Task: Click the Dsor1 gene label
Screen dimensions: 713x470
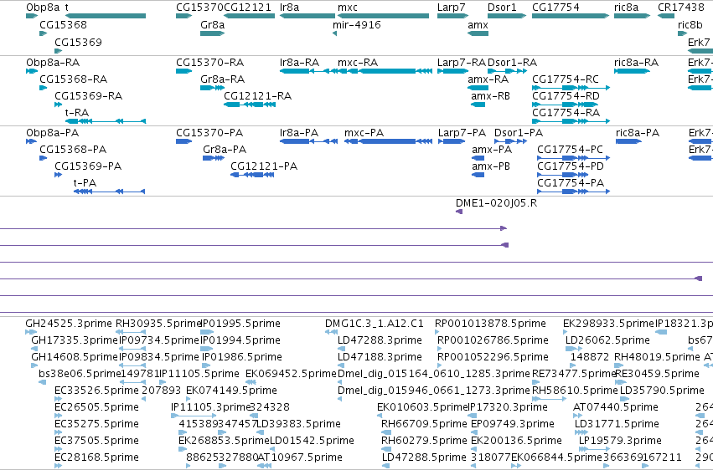Action: click(502, 8)
